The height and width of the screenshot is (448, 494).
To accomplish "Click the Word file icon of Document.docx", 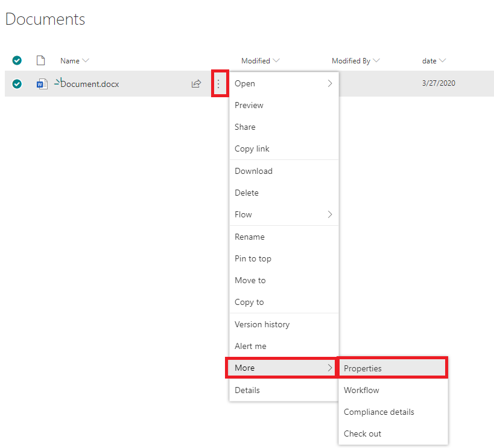I will [x=42, y=84].
